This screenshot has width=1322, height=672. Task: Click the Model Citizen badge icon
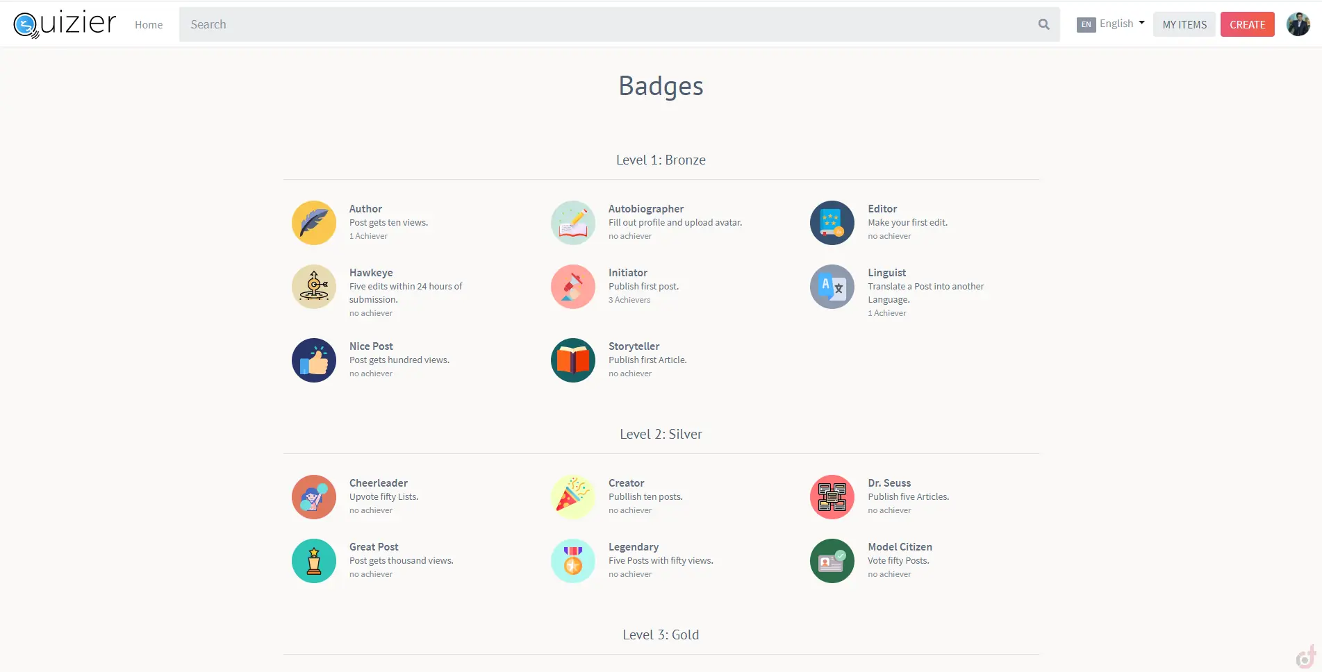click(832, 561)
